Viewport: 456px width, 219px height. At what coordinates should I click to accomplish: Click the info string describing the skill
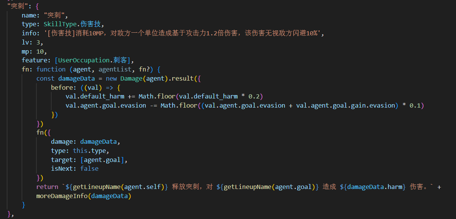184,33
